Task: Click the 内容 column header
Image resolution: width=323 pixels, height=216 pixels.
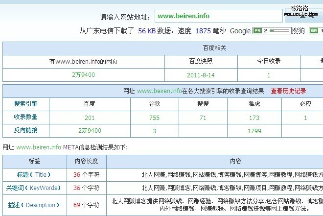Action: click(236, 161)
